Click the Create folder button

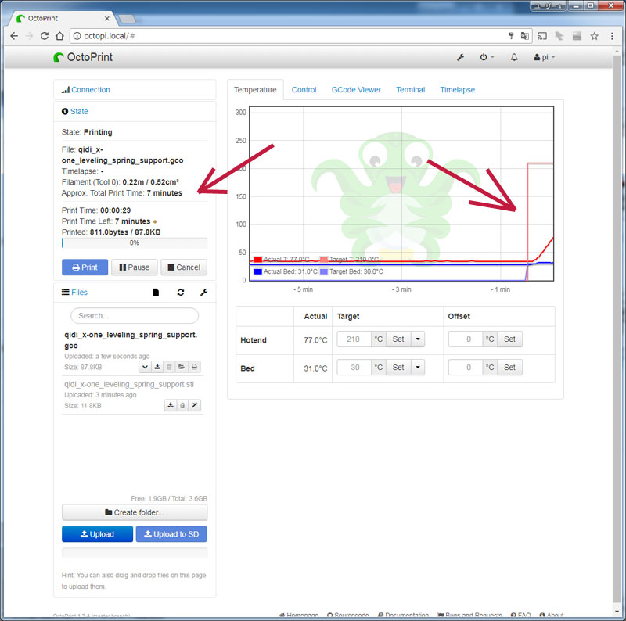(x=135, y=512)
